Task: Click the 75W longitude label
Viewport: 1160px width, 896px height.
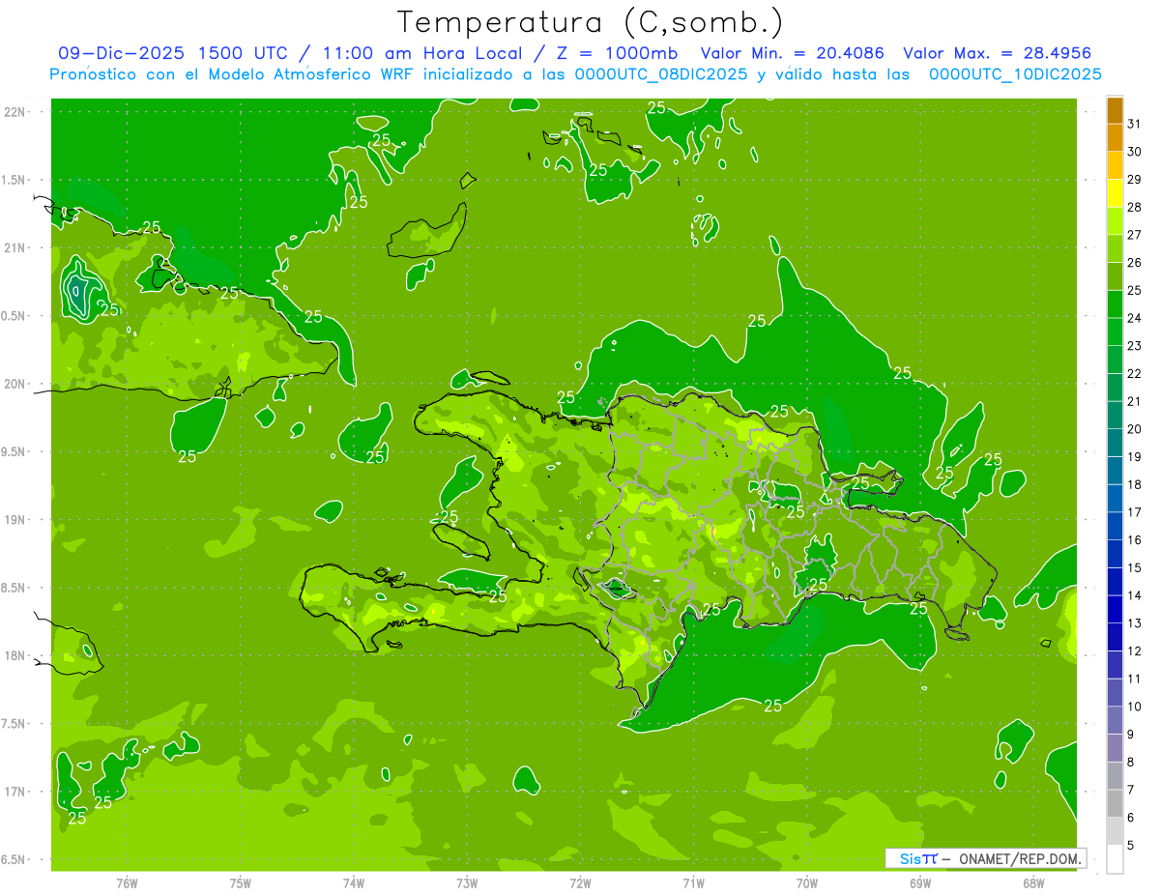Action: pos(241,883)
